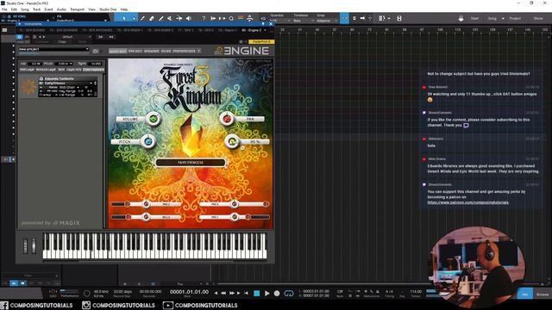Click the Pitch knob in Forest Kingdom
The width and height of the screenshot is (552, 310).
tap(148, 141)
